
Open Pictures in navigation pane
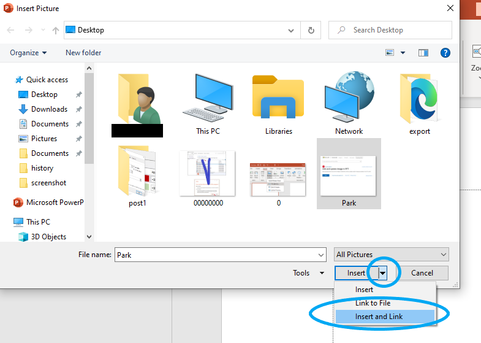38,139
